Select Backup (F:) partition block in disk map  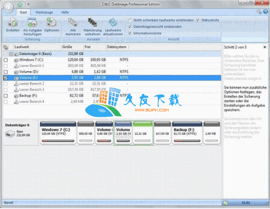(187, 133)
